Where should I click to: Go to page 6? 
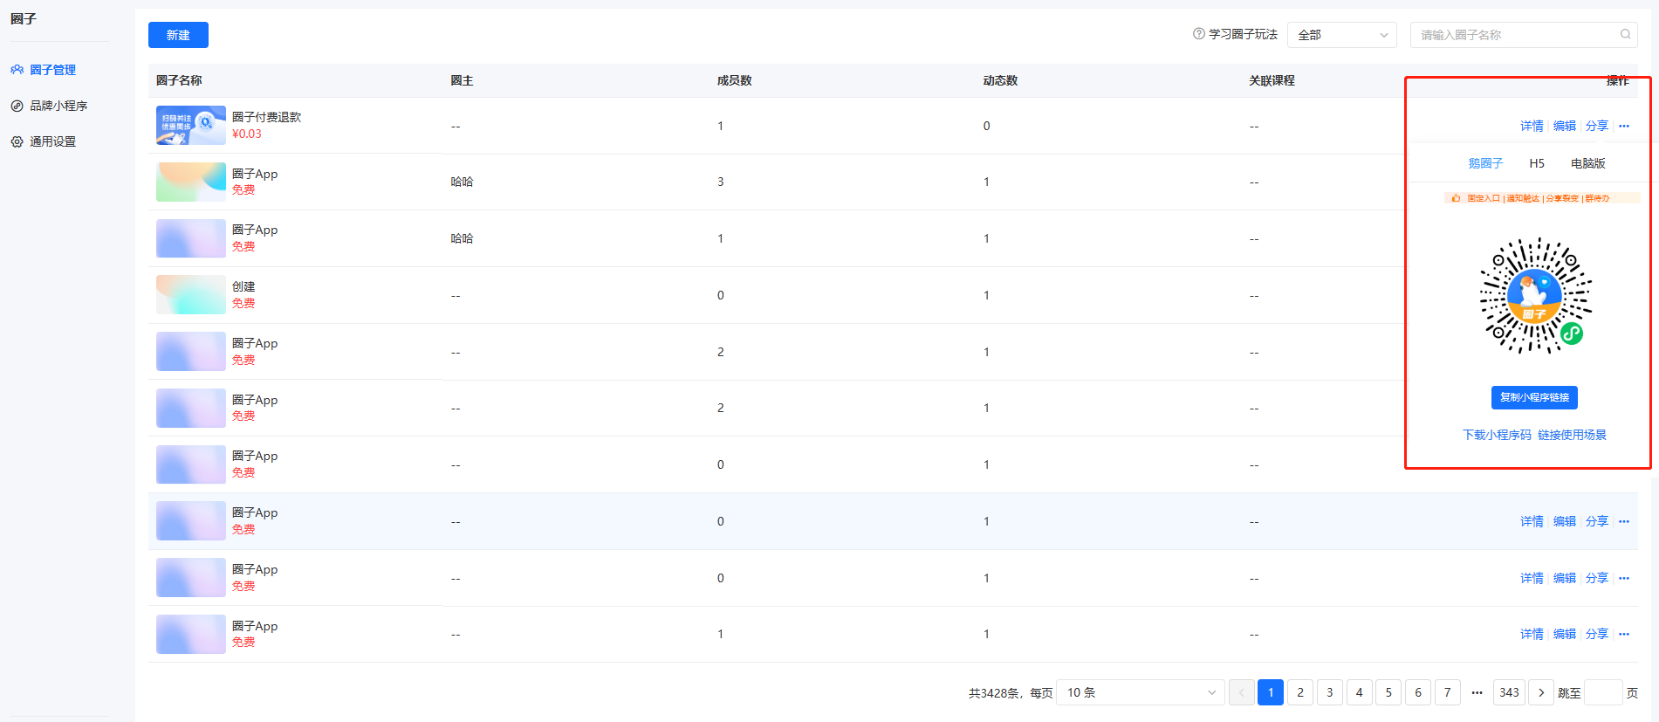click(1418, 692)
